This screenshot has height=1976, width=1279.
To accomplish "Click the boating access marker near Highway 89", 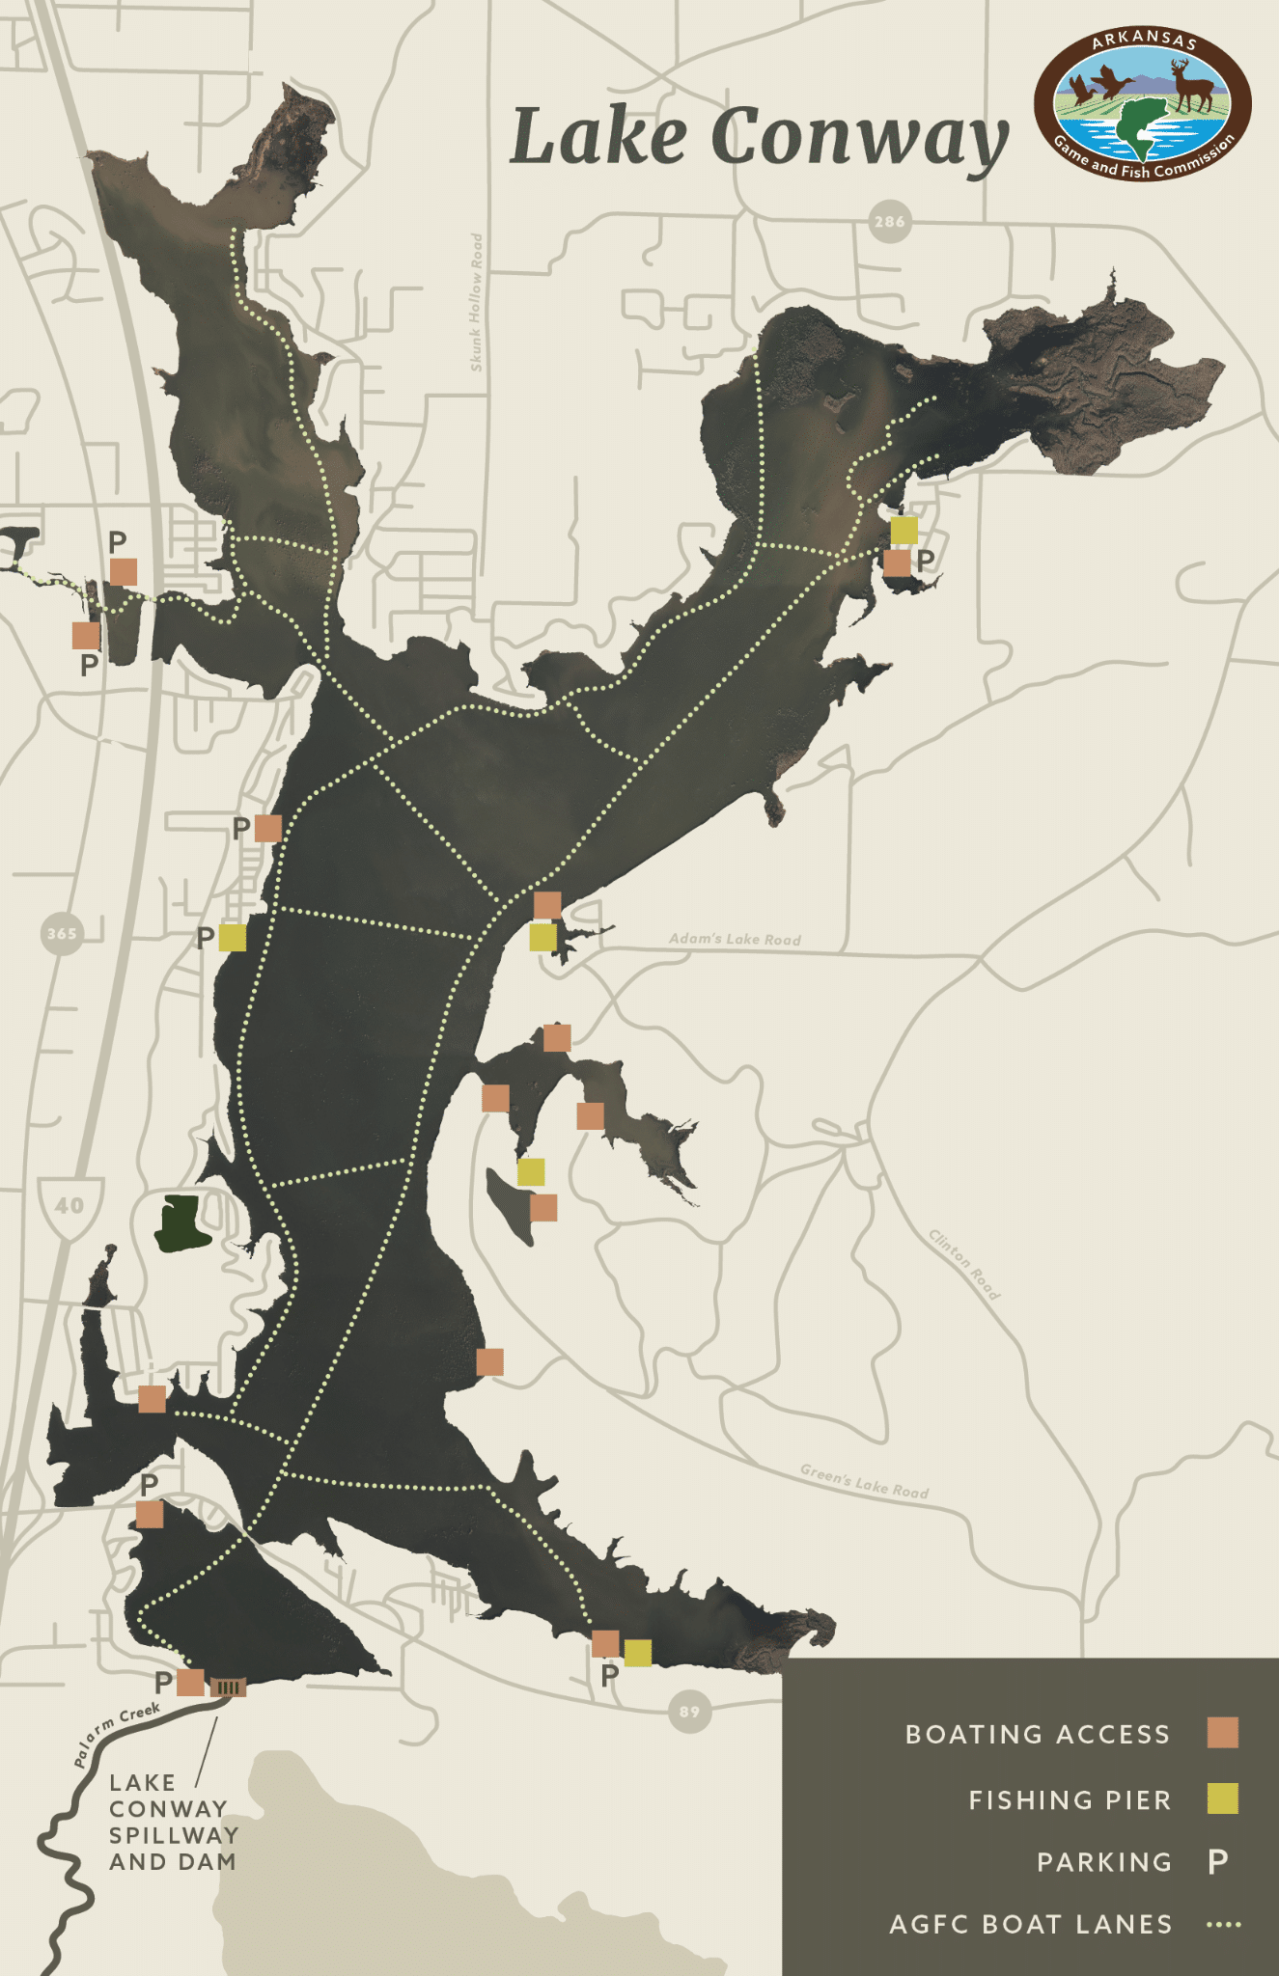I will click(605, 1643).
